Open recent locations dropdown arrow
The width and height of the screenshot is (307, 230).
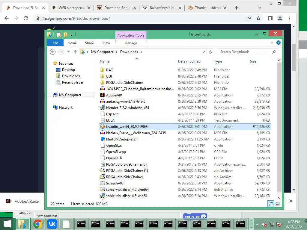pos(68,52)
